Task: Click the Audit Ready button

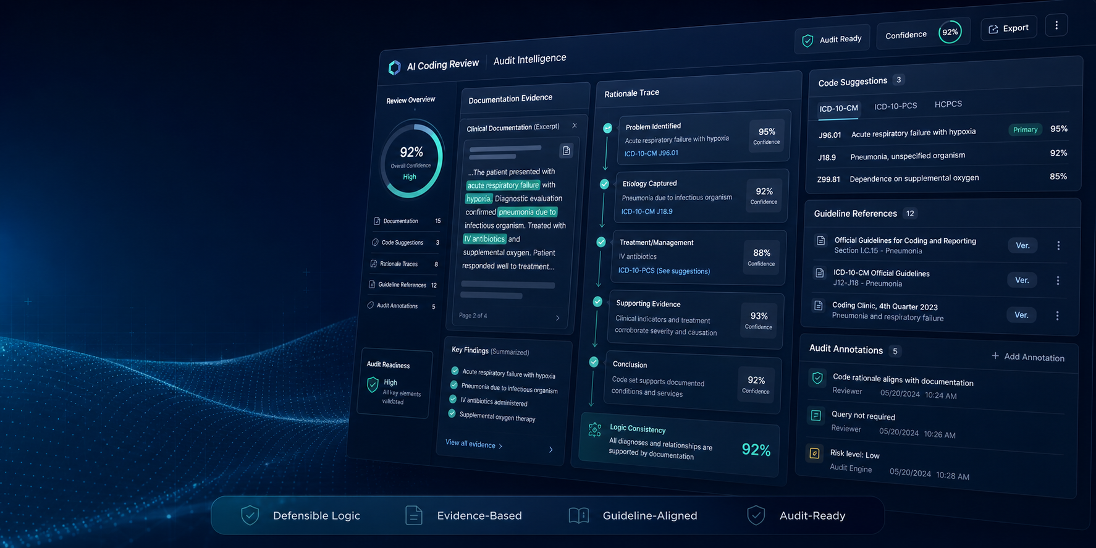Action: pyautogui.click(x=833, y=40)
